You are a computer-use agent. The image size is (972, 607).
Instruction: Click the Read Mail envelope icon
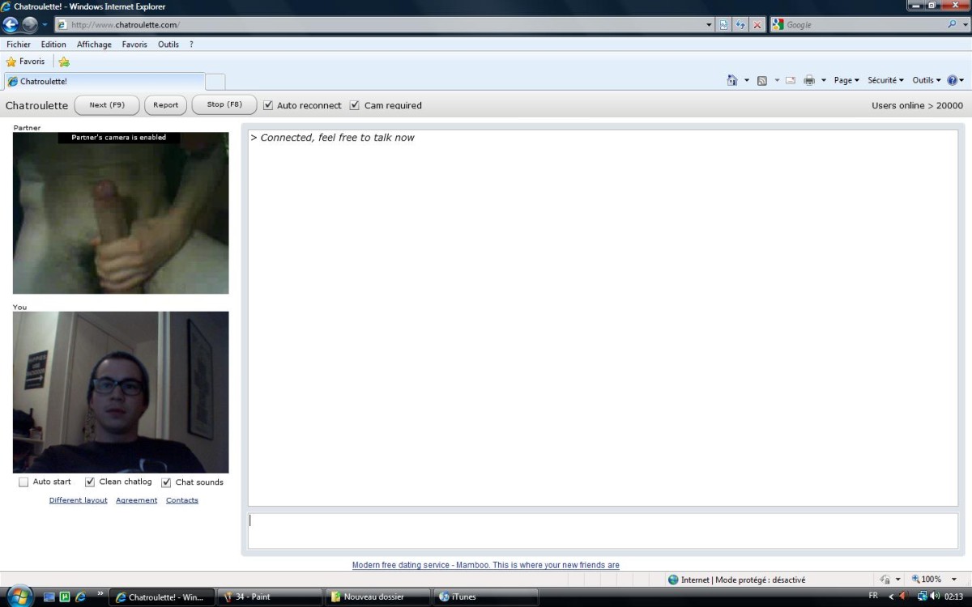pos(790,80)
